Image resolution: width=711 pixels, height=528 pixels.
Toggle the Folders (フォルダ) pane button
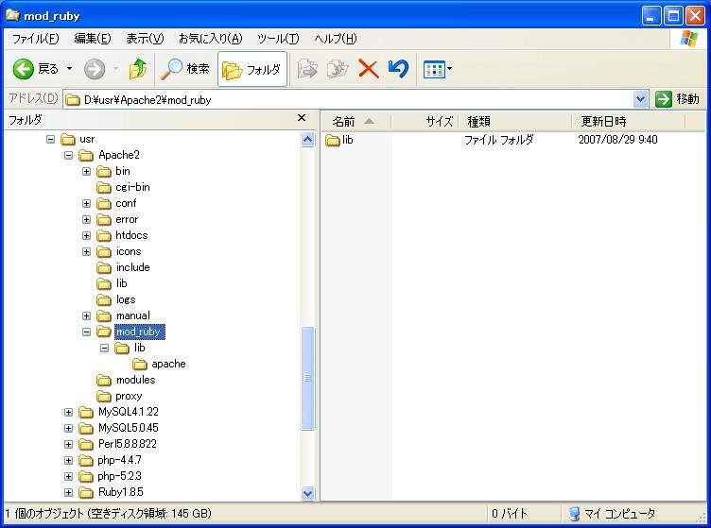tap(252, 69)
